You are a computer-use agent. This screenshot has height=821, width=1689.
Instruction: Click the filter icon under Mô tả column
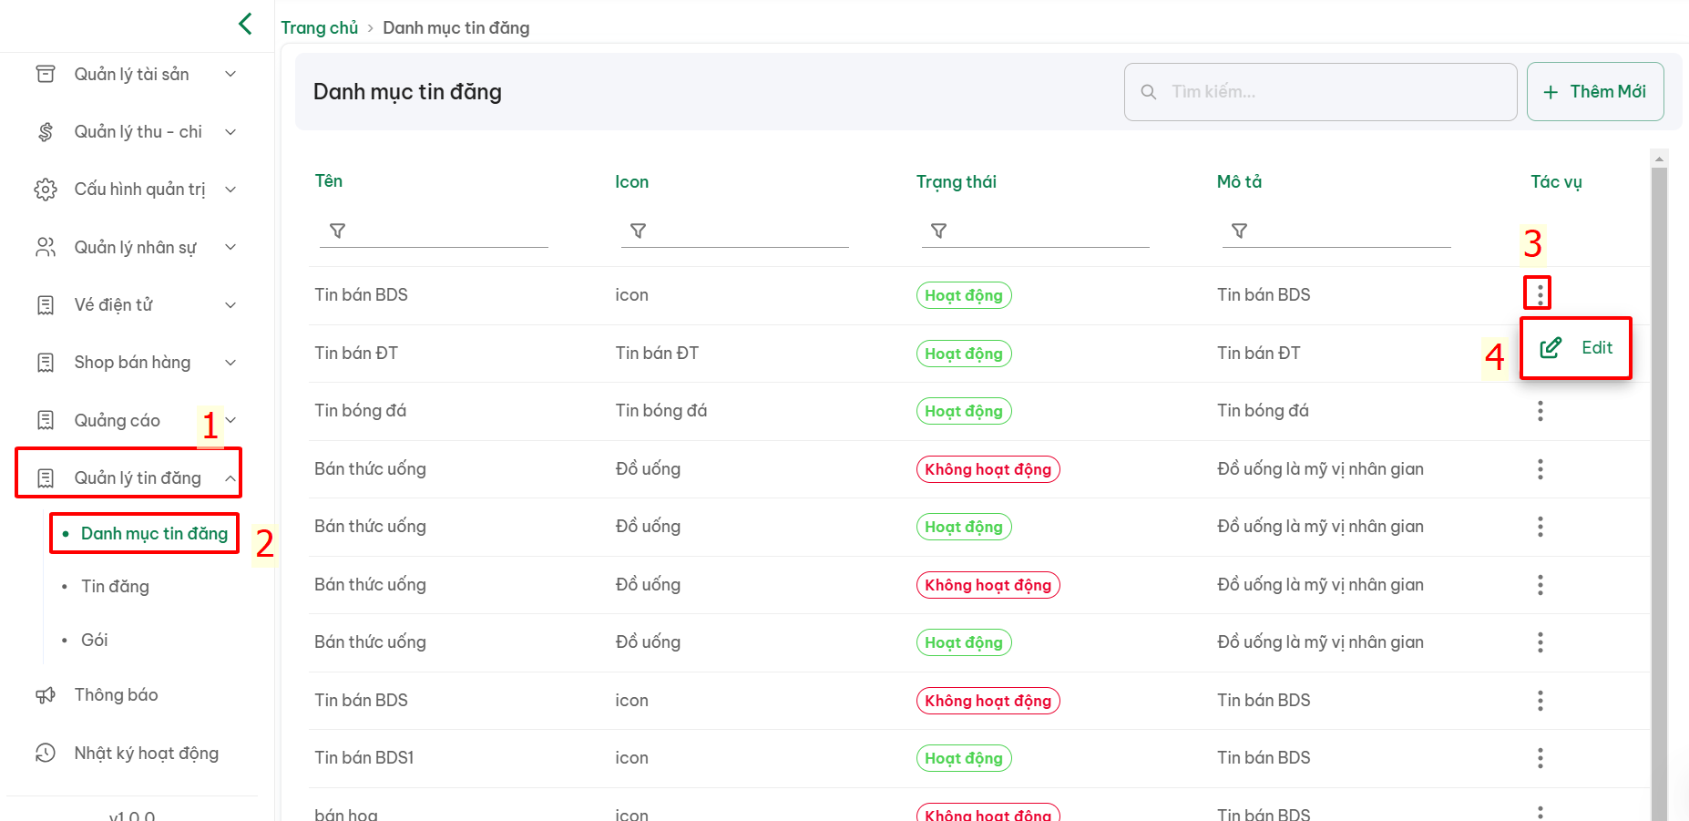(x=1239, y=231)
